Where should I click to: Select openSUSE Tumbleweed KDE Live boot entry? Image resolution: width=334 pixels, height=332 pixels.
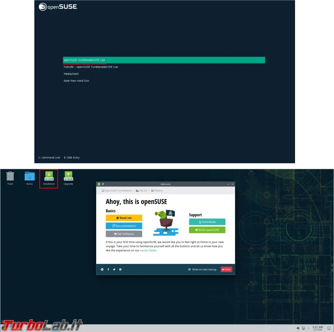click(x=164, y=60)
